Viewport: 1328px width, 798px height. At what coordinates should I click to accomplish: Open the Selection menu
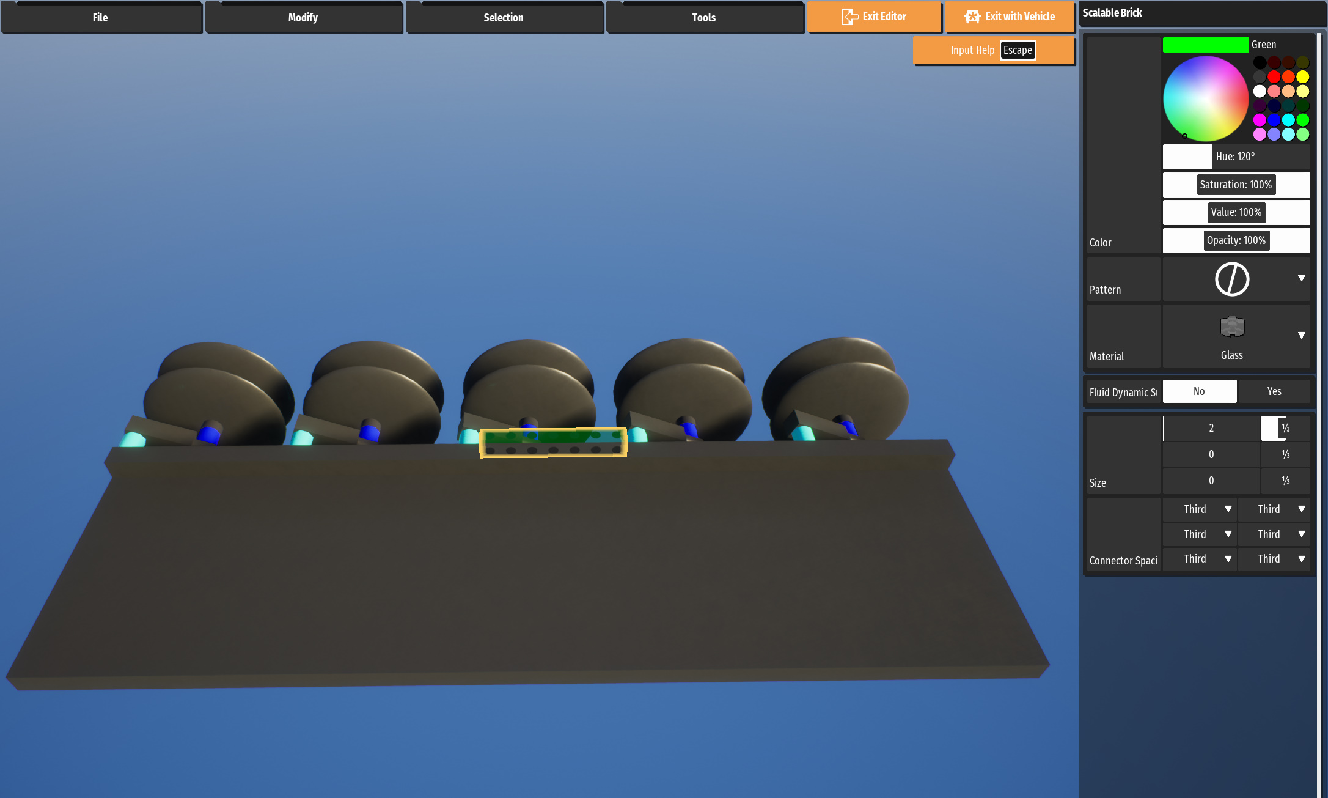(x=504, y=18)
